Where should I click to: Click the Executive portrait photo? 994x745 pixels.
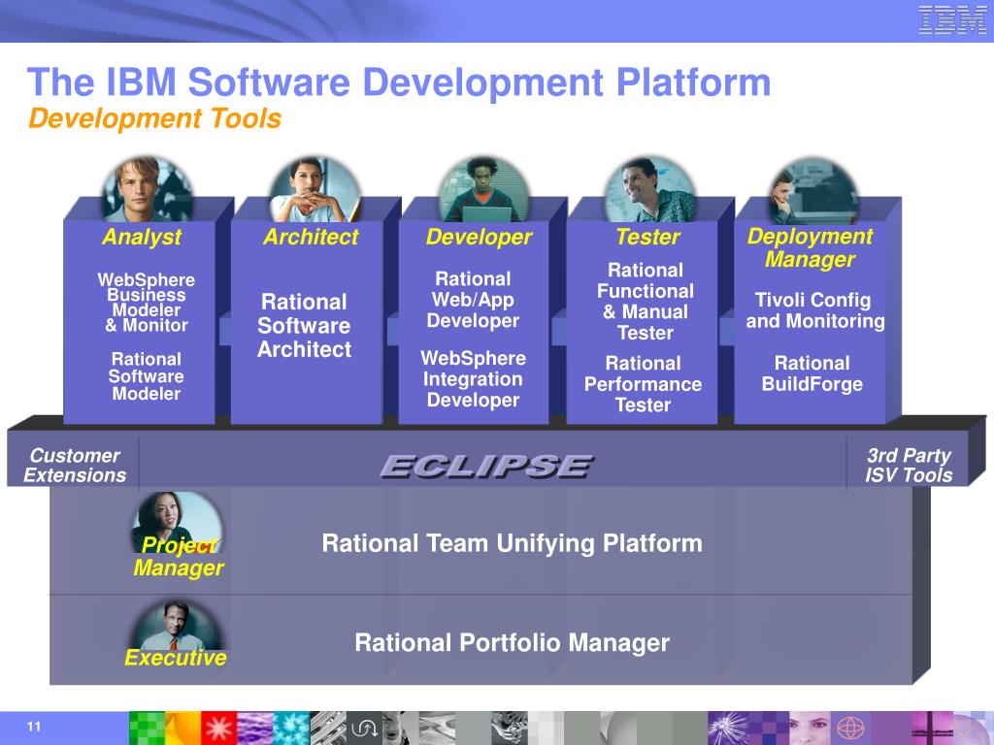click(177, 626)
